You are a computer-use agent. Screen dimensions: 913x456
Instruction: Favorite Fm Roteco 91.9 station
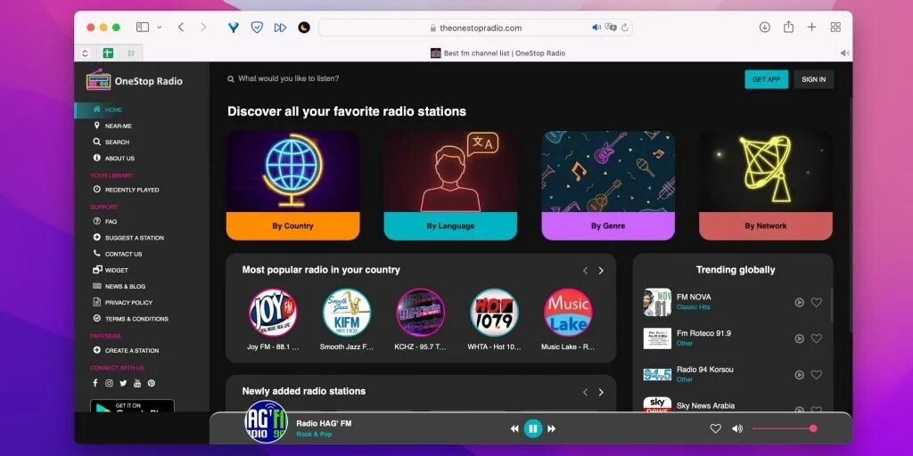pyautogui.click(x=817, y=338)
